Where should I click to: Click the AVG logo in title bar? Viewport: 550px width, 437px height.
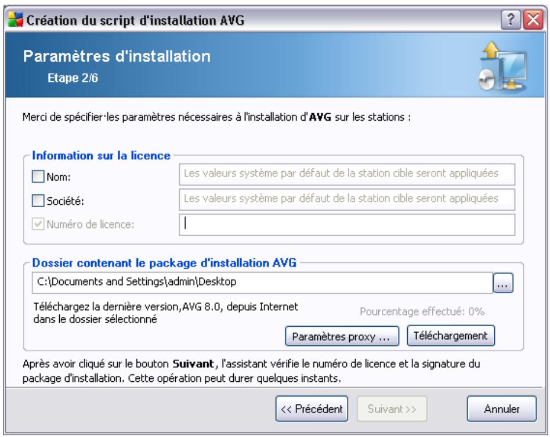pos(16,20)
